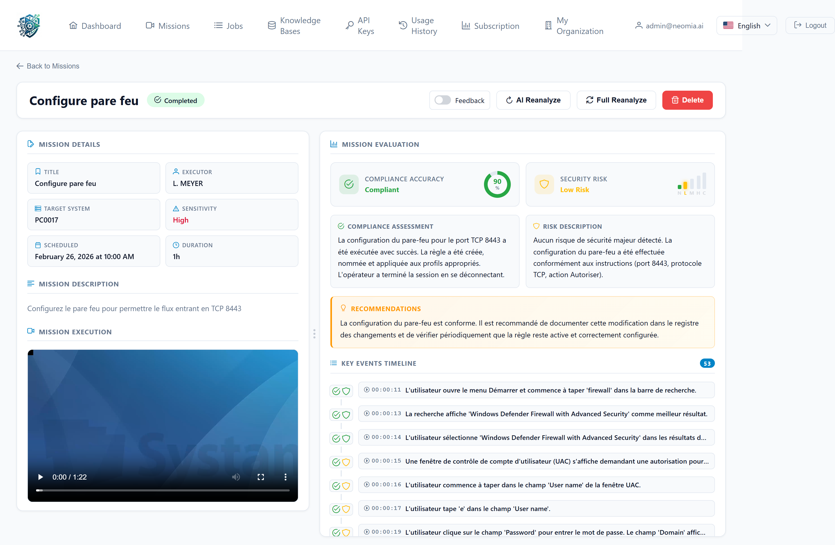The height and width of the screenshot is (545, 835).
Task: Click status icons for the 00:00:15 event
Action: (341, 462)
